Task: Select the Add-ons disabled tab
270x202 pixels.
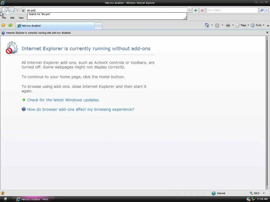Action: pos(55,26)
